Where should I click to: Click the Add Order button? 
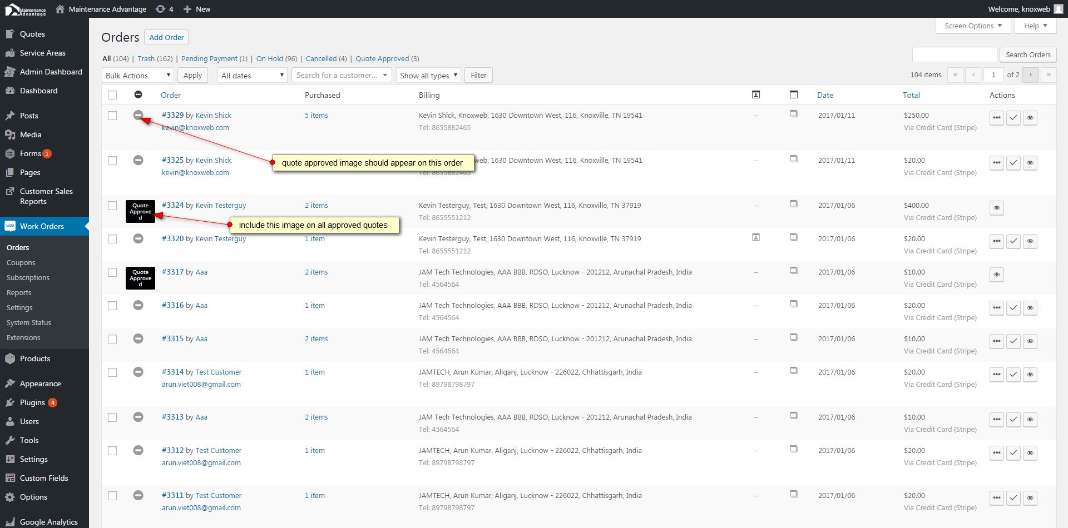point(166,37)
